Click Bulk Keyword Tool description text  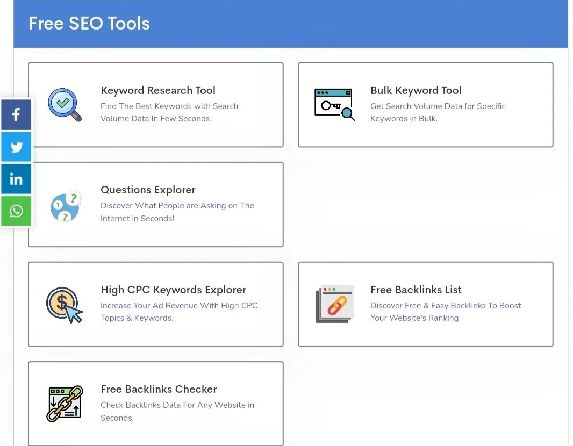click(438, 112)
